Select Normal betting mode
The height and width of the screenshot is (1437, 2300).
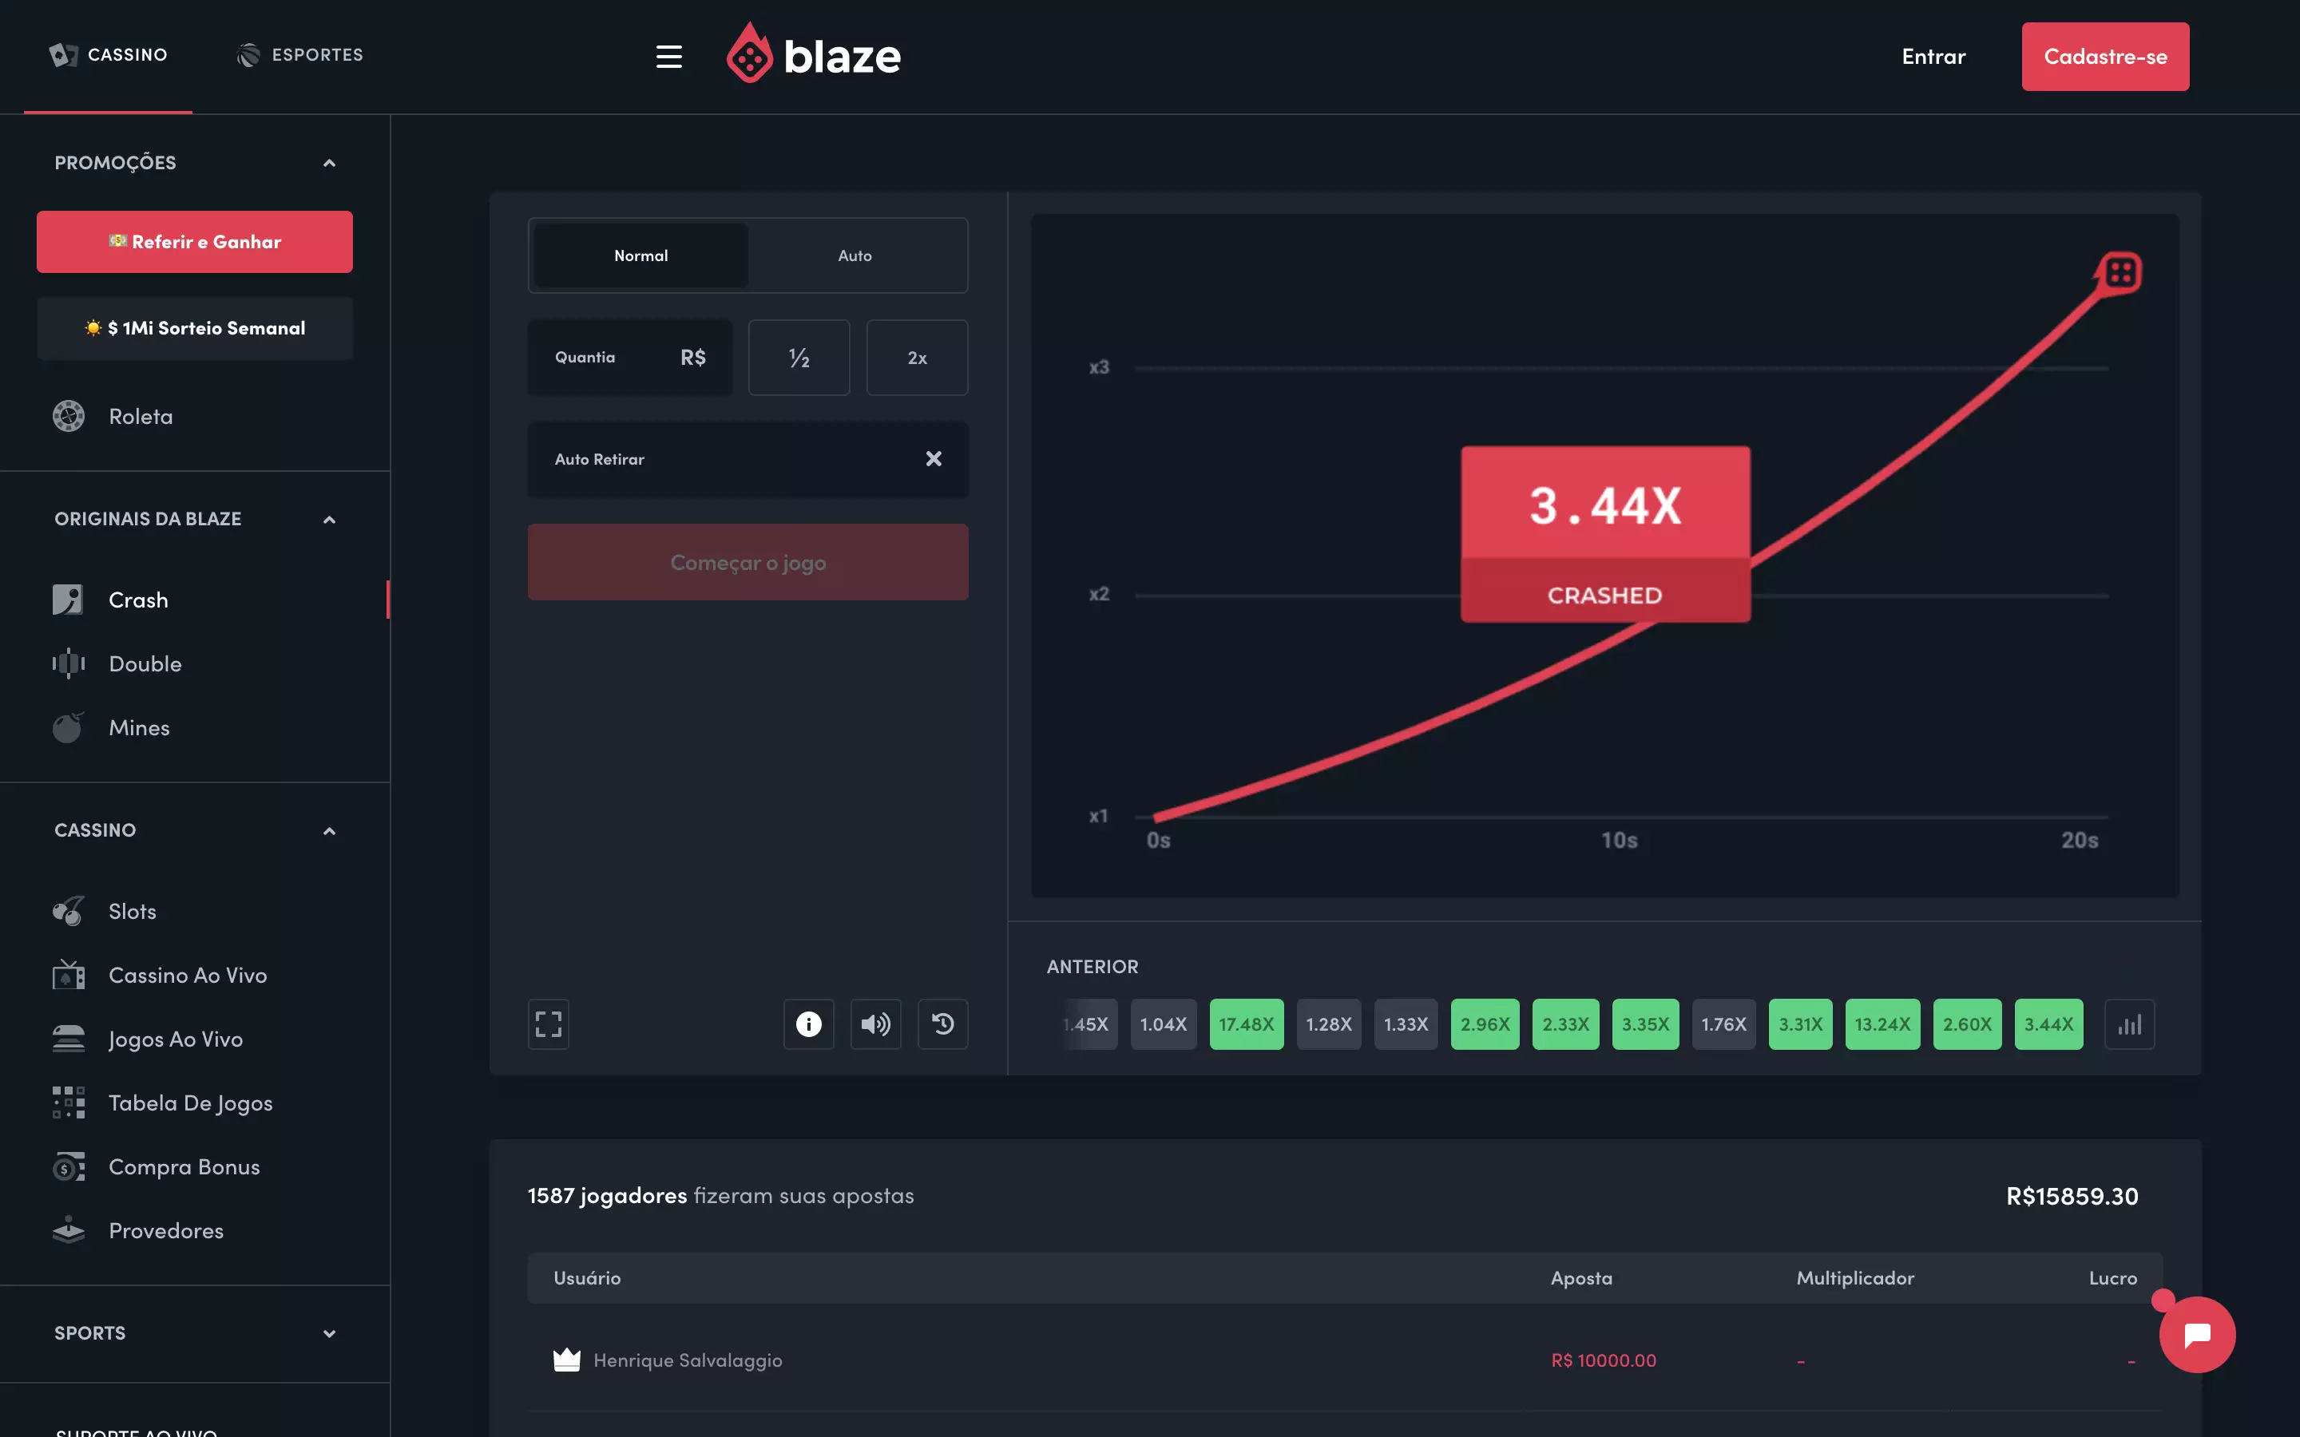tap(640, 255)
